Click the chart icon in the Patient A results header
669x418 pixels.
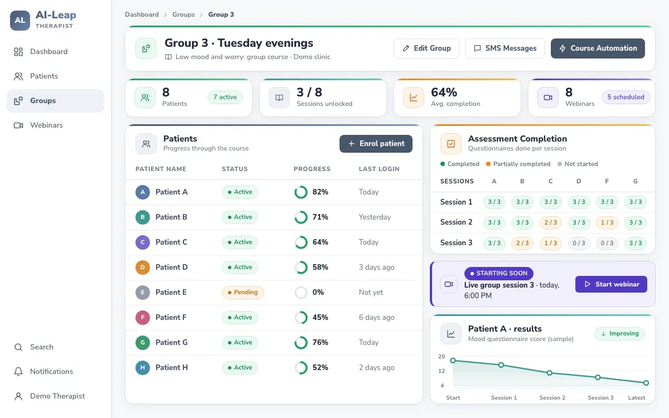(451, 334)
